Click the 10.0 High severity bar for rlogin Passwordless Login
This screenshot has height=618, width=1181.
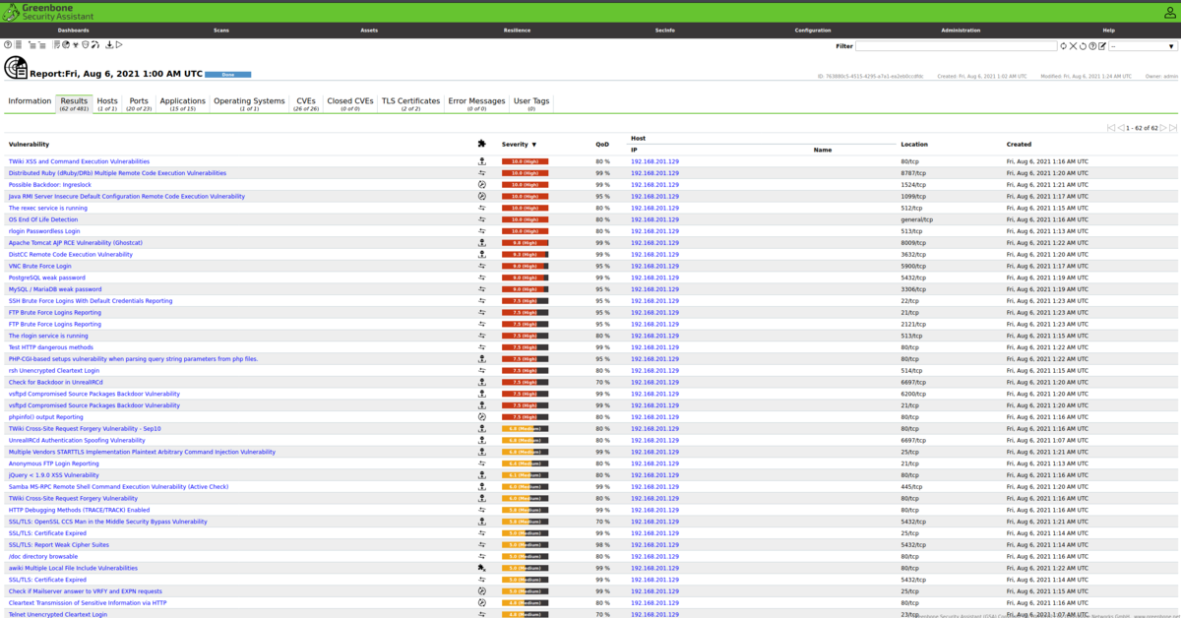pos(525,231)
